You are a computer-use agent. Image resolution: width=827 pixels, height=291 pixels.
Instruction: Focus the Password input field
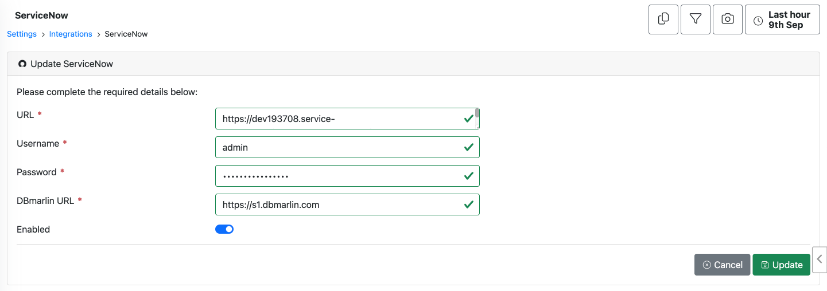347,176
